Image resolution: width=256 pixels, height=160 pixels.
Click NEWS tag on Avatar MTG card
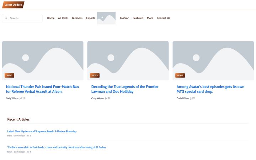point(180,75)
